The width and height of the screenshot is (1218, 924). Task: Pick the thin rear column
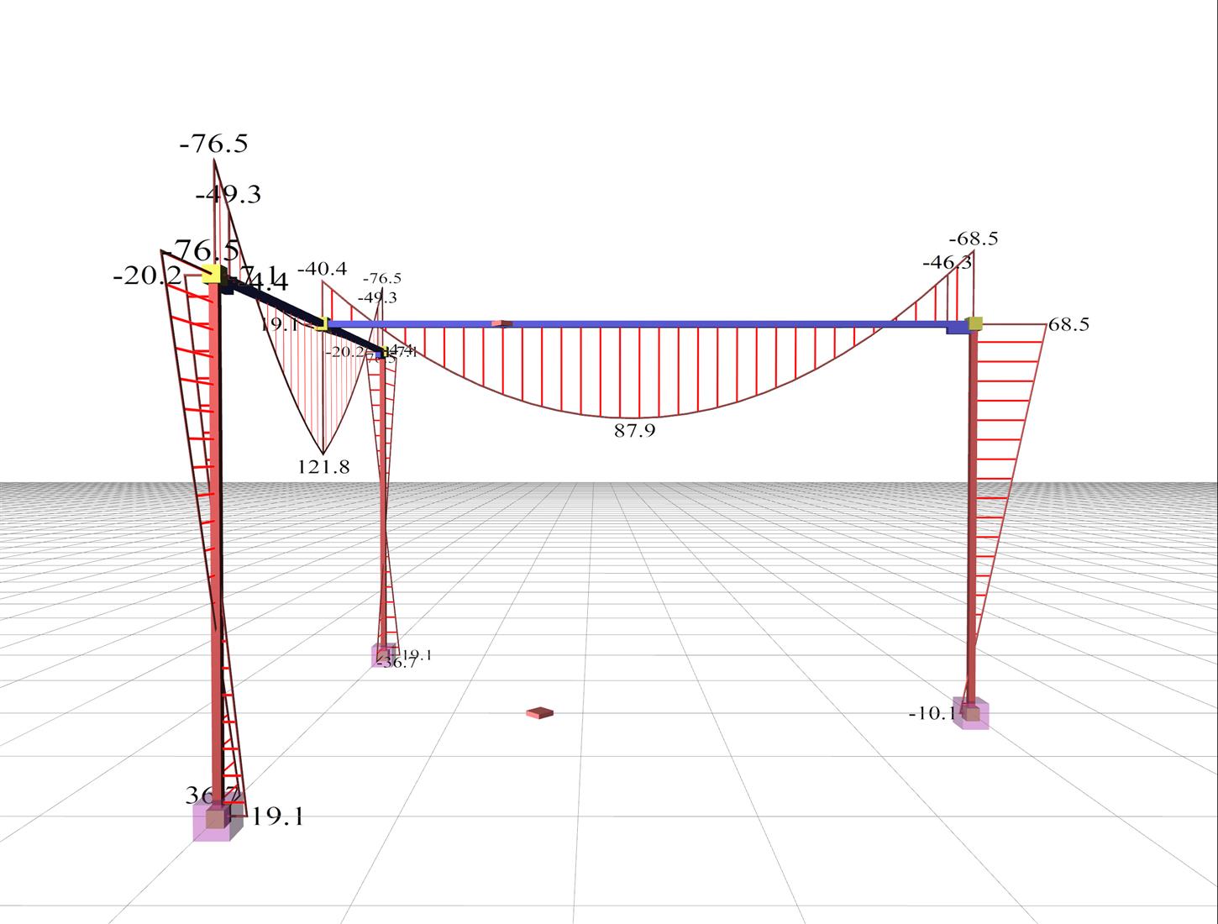pos(383,504)
